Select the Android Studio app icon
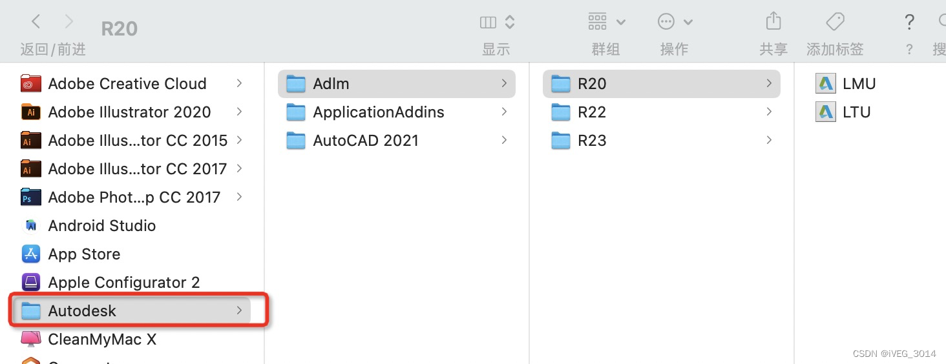Image resolution: width=946 pixels, height=364 pixels. point(31,225)
